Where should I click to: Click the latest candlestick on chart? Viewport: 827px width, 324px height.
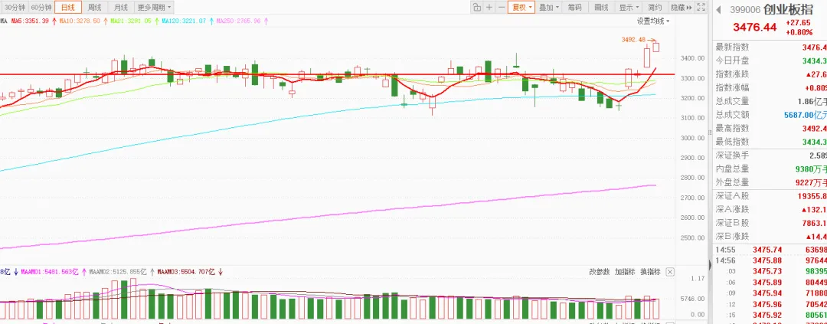pos(656,47)
